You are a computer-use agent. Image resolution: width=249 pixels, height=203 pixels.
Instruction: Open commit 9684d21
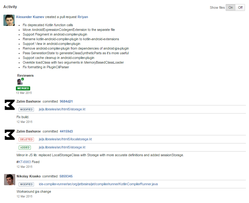click(66, 102)
